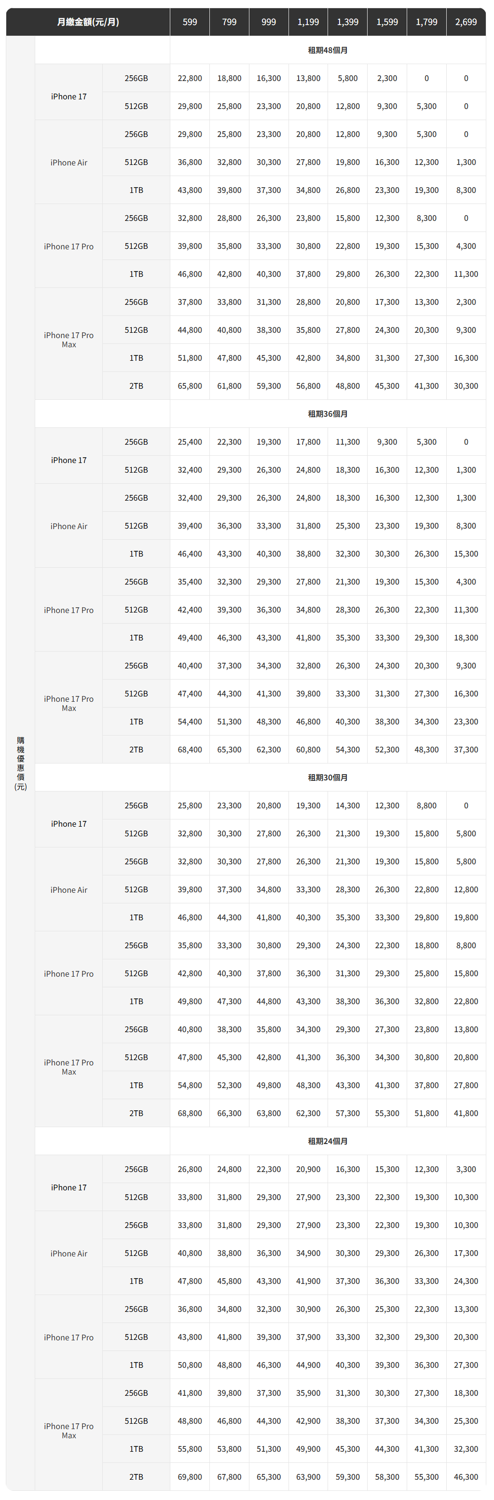This screenshot has width=494, height=1500.
Task: Click the 租期30個月 section heading
Action: click(x=328, y=777)
